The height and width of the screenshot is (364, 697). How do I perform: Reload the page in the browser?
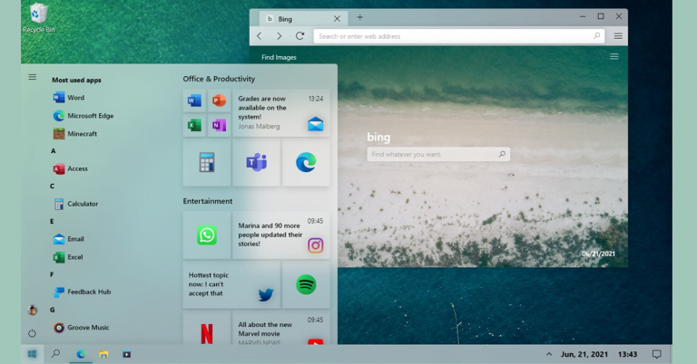[x=300, y=36]
